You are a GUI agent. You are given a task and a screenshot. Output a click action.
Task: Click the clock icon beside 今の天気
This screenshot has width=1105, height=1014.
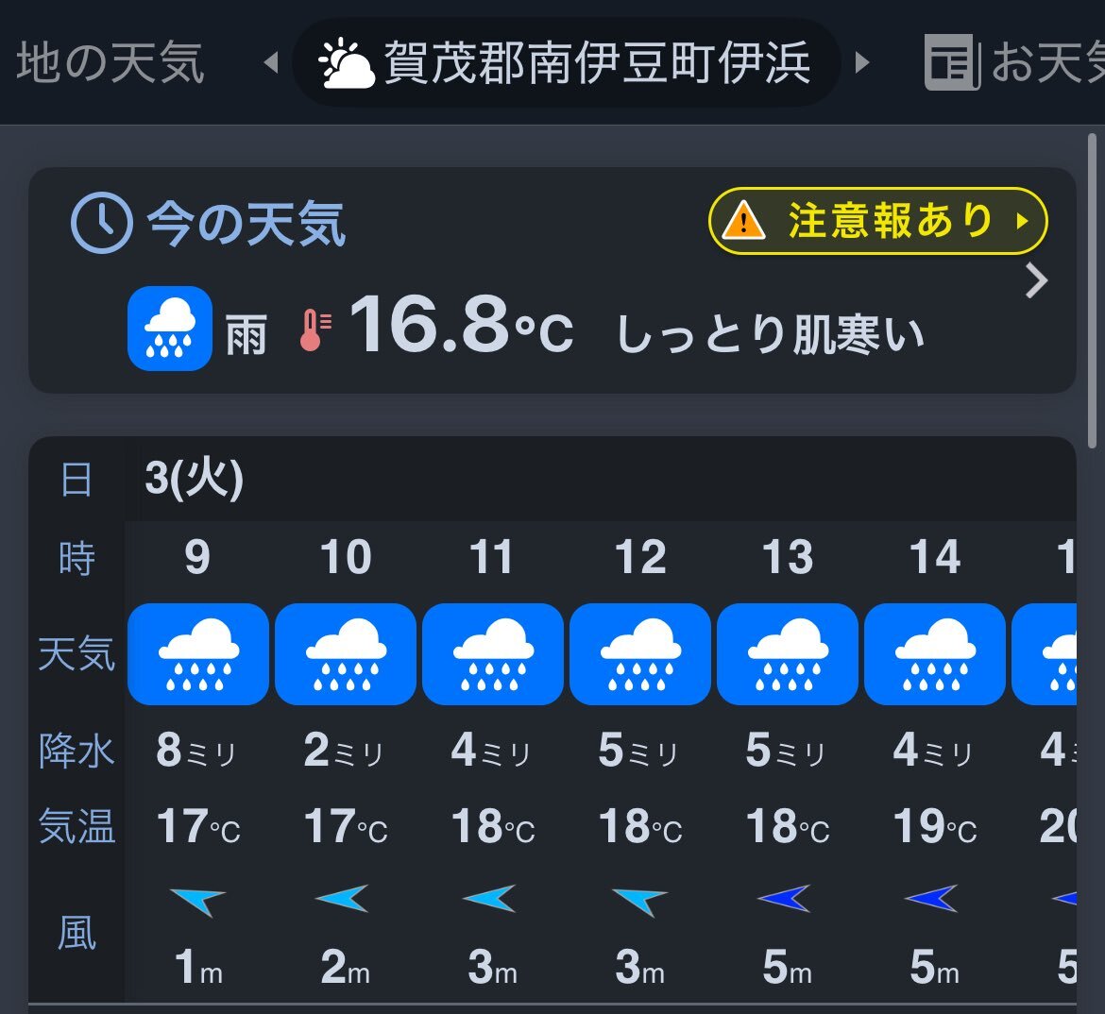[x=101, y=223]
